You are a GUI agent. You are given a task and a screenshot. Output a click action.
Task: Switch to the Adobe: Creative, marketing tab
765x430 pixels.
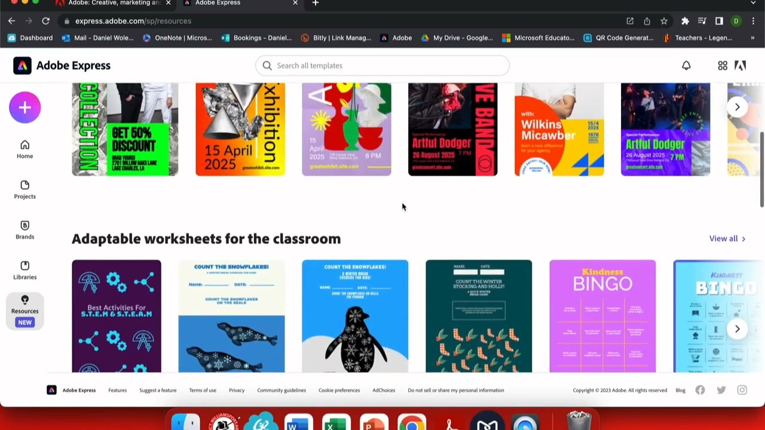pyautogui.click(x=114, y=4)
